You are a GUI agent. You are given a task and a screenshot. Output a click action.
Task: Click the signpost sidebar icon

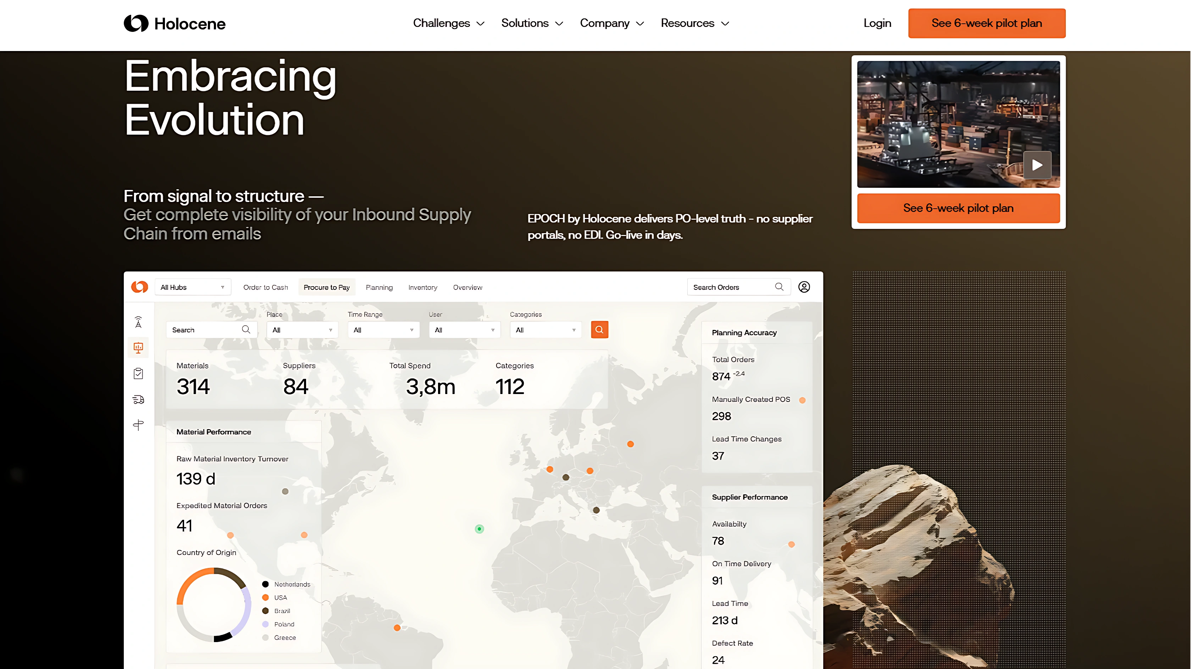(138, 425)
